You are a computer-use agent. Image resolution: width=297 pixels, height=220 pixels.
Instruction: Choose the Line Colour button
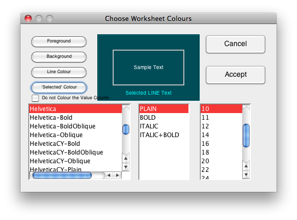59,72
